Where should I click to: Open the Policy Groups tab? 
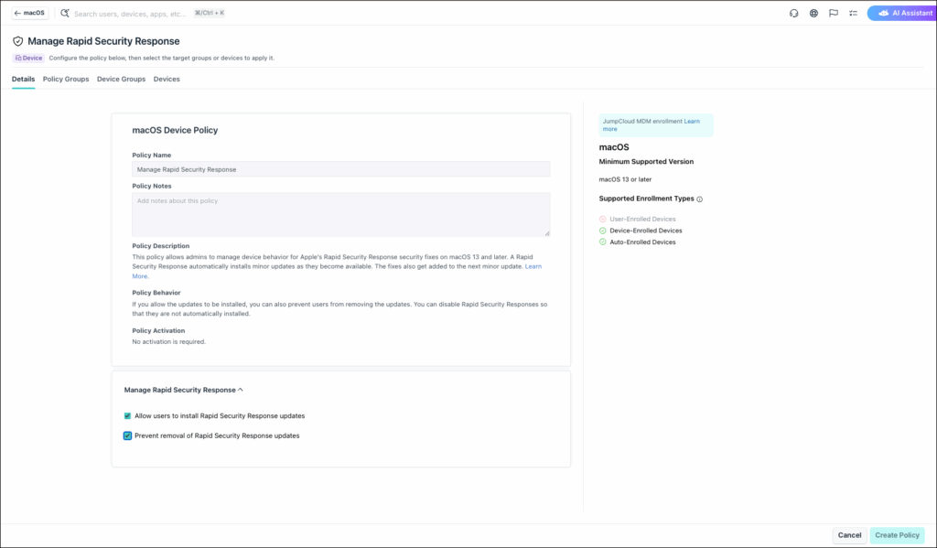[66, 79]
